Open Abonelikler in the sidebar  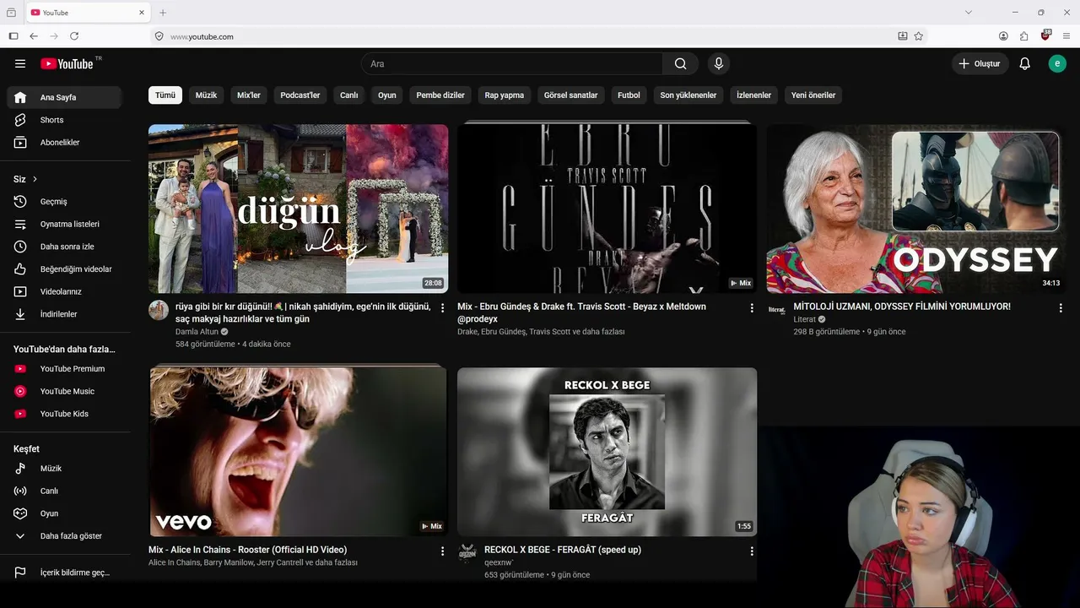click(66, 143)
